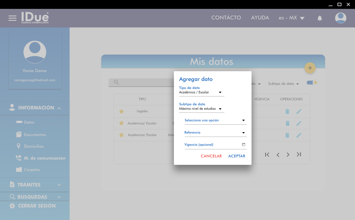Expand the Referencia dropdown
This screenshot has width=355, height=220.
coord(215,133)
